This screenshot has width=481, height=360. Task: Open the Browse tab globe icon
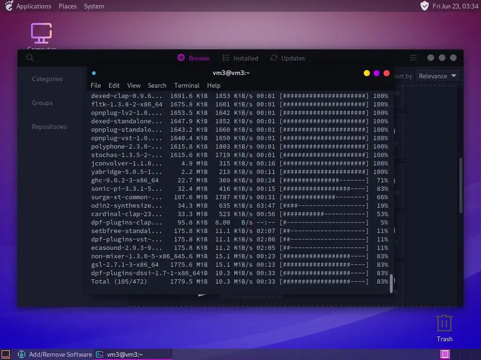pyautogui.click(x=181, y=58)
